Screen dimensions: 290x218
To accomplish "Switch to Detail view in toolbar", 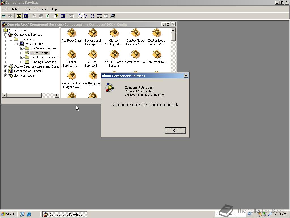I will [x=99, y=16].
